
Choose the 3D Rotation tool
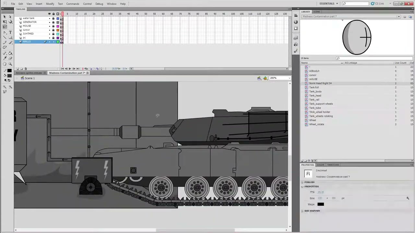pos(10,22)
